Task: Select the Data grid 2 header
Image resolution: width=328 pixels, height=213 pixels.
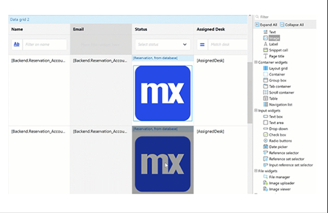Action: click(128, 20)
